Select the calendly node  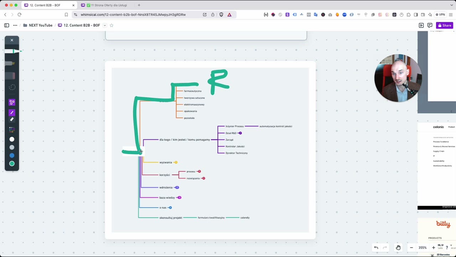(245, 218)
